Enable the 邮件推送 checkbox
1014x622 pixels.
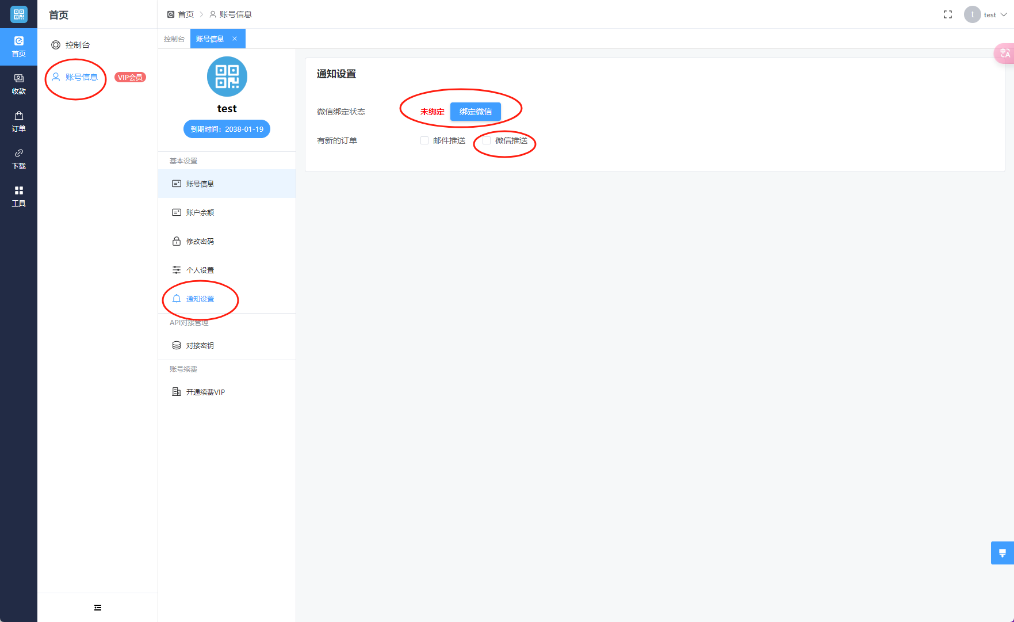tap(424, 140)
